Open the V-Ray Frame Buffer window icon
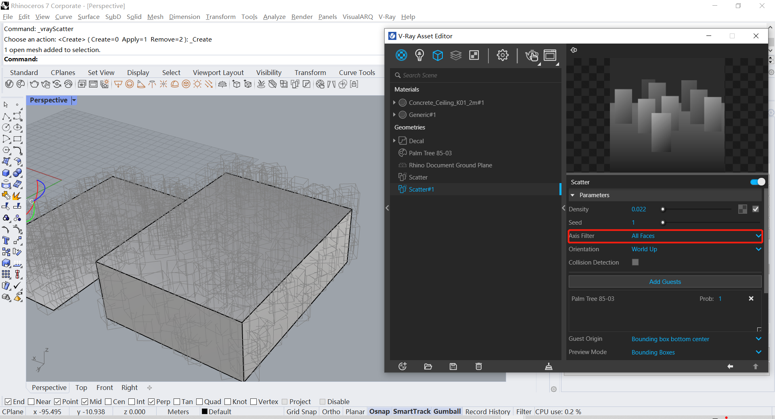The width and height of the screenshot is (775, 419). 550,55
